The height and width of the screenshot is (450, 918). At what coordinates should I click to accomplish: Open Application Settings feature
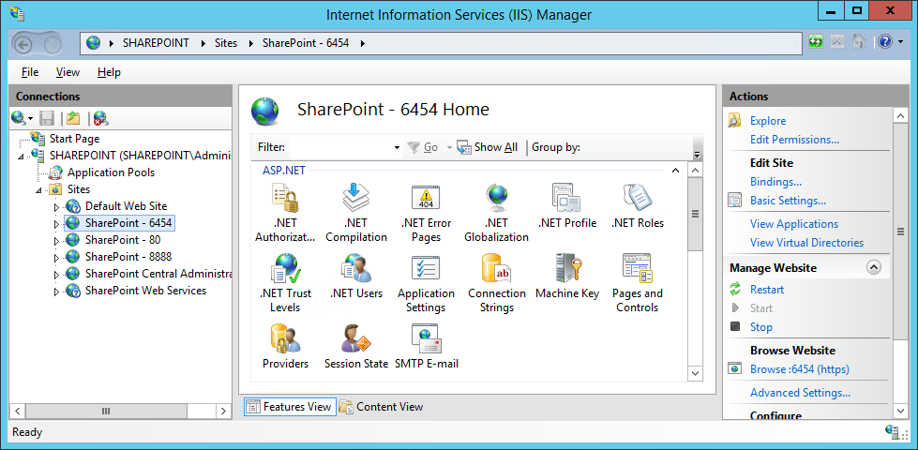[x=427, y=283]
